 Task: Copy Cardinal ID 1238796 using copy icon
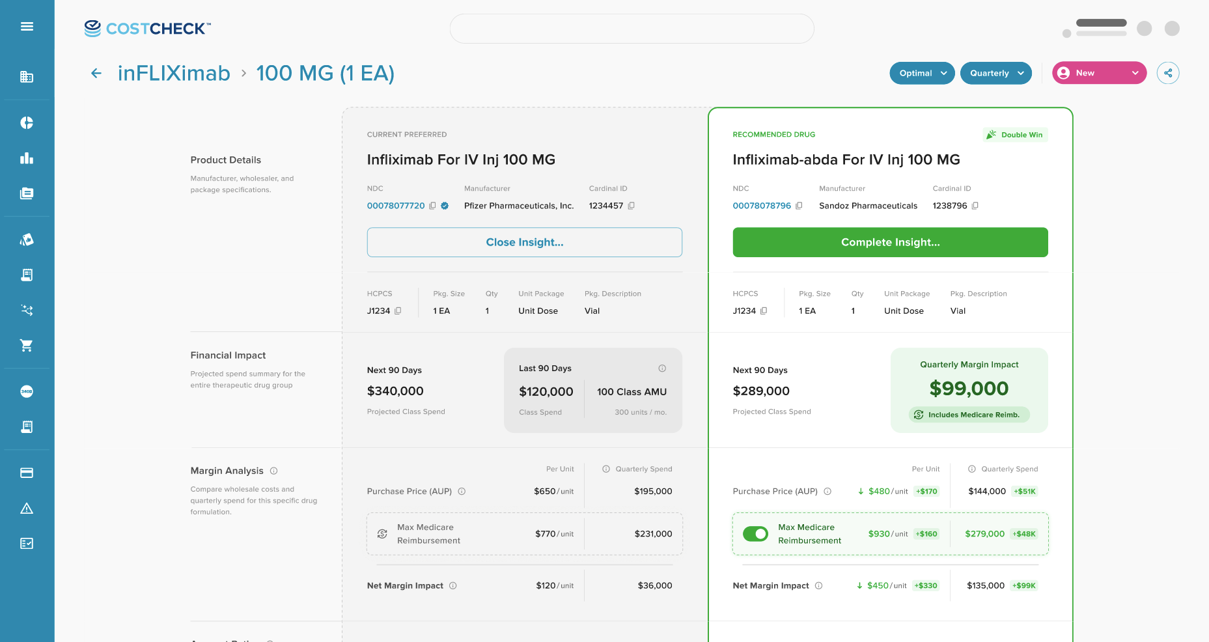tap(975, 206)
